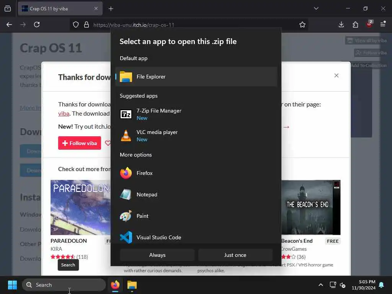Click the arrow link in the dialog
This screenshot has height=294, width=392.
click(286, 127)
